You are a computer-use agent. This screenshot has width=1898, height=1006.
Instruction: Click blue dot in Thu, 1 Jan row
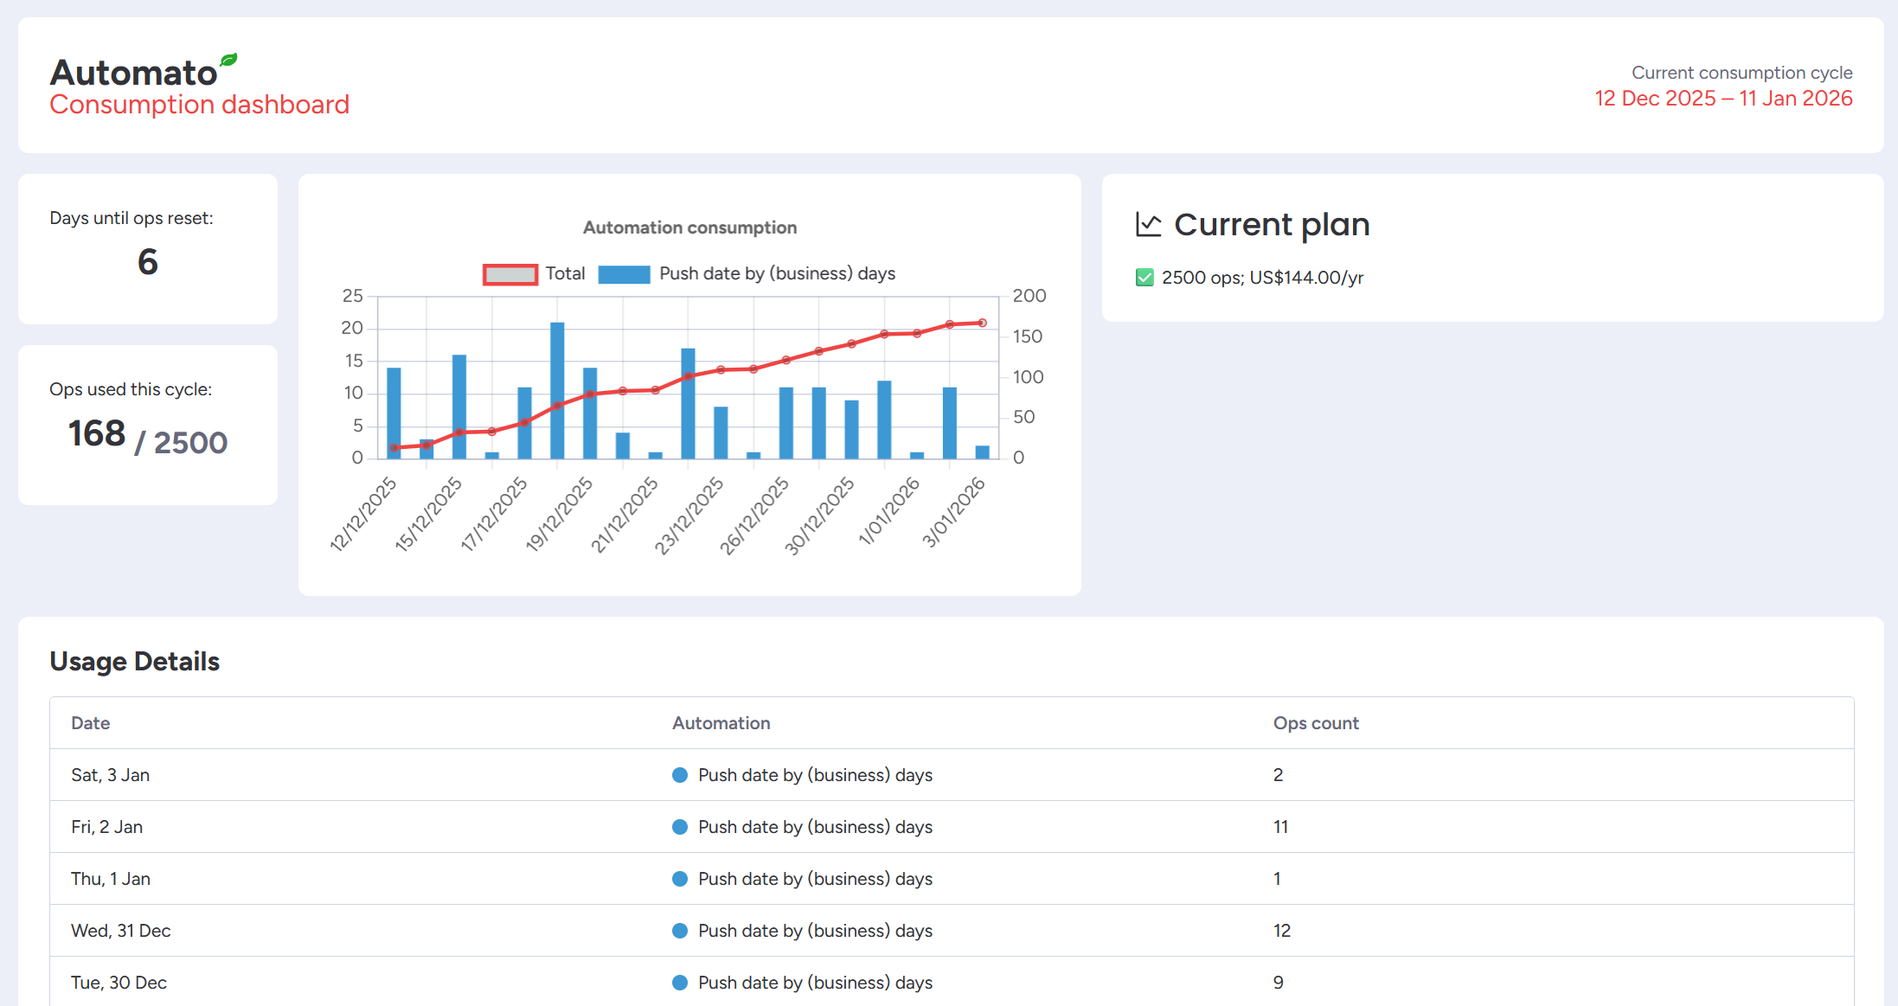coord(680,879)
